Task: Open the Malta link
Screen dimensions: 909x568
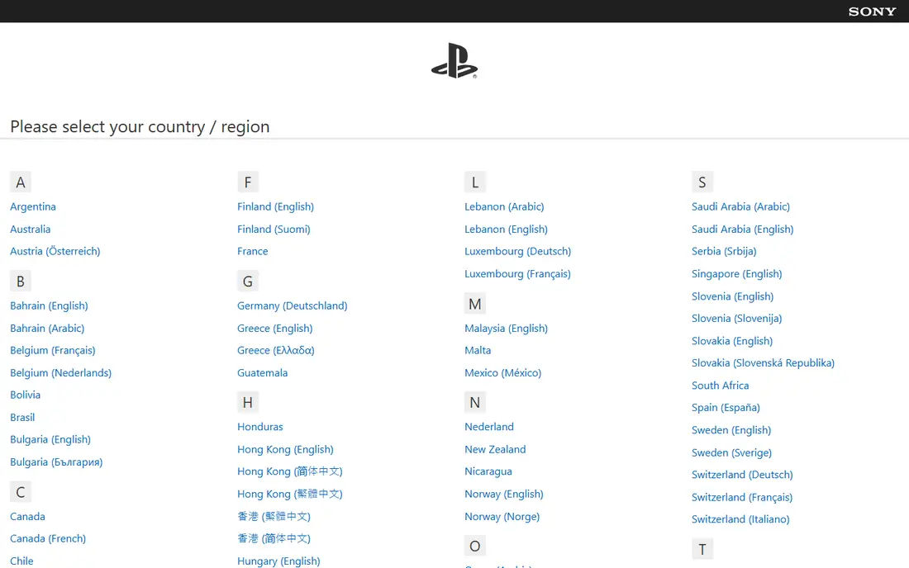Action: pyautogui.click(x=478, y=350)
